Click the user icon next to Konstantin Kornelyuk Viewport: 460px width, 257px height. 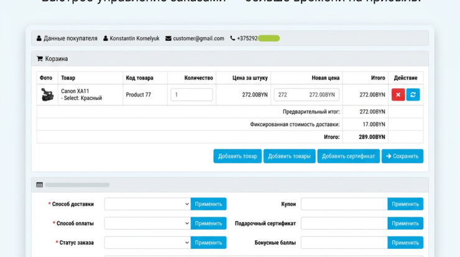click(x=106, y=38)
